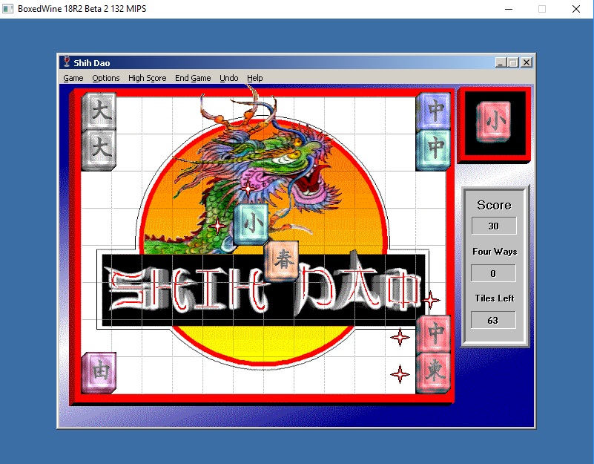Click the purple 由 tile at the bottom left corner
The width and height of the screenshot is (594, 464).
(99, 373)
